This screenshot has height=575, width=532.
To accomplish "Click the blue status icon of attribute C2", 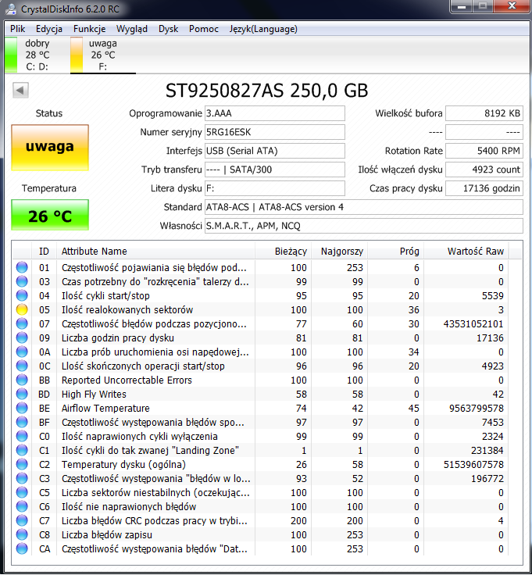I will 22,464.
